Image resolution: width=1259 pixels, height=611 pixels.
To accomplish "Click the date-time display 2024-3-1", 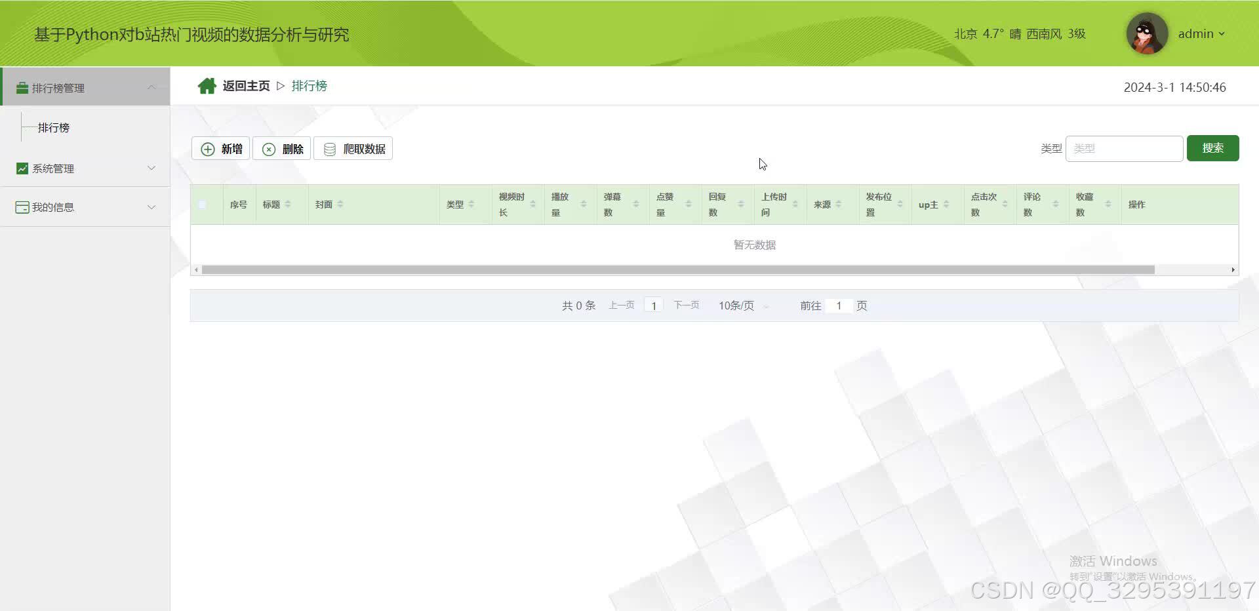I will click(x=1174, y=87).
